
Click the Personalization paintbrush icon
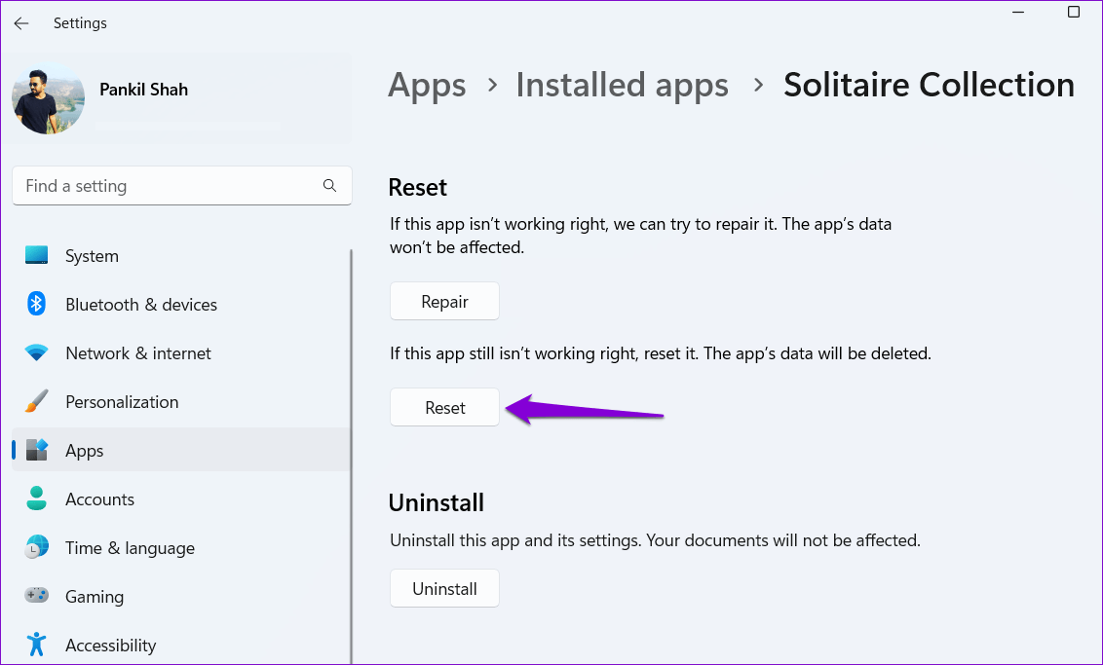click(x=37, y=401)
